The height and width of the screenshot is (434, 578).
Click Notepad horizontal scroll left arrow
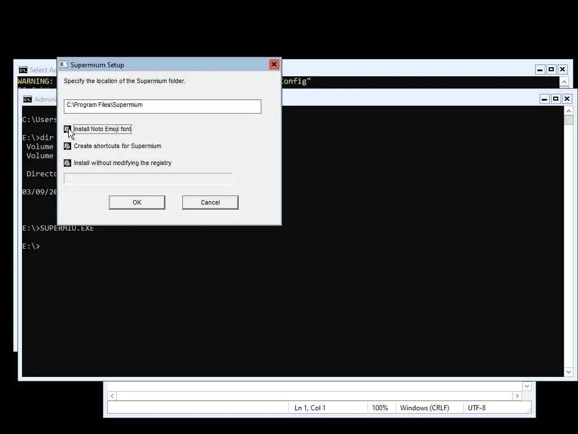tap(112, 396)
